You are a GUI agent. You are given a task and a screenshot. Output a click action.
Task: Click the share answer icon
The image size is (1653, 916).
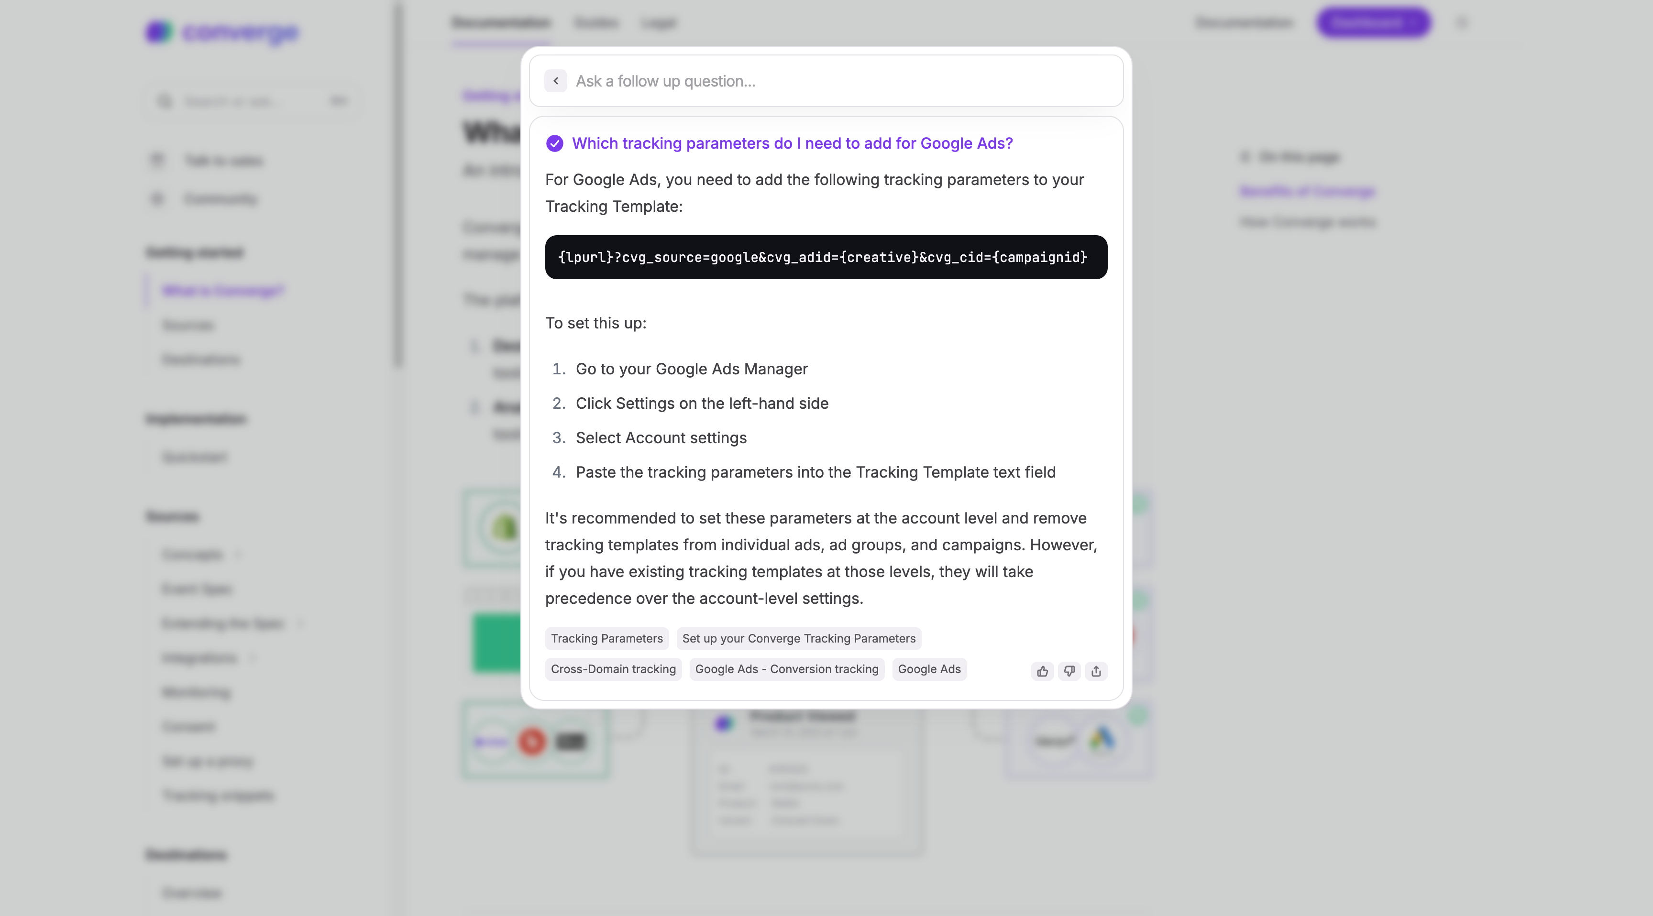pyautogui.click(x=1096, y=671)
